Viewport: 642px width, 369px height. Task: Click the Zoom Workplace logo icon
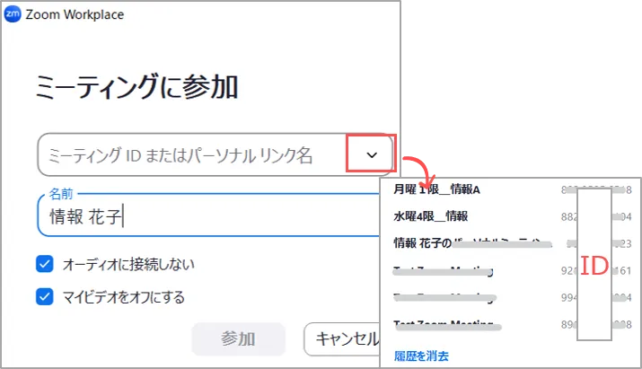pyautogui.click(x=13, y=14)
